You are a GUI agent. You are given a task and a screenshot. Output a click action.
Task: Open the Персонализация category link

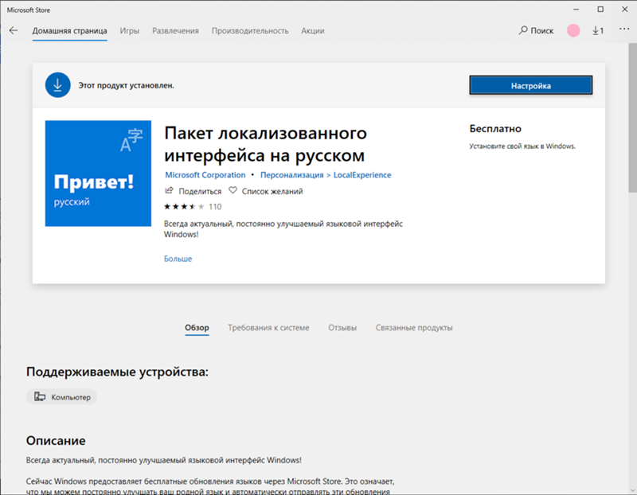(291, 175)
